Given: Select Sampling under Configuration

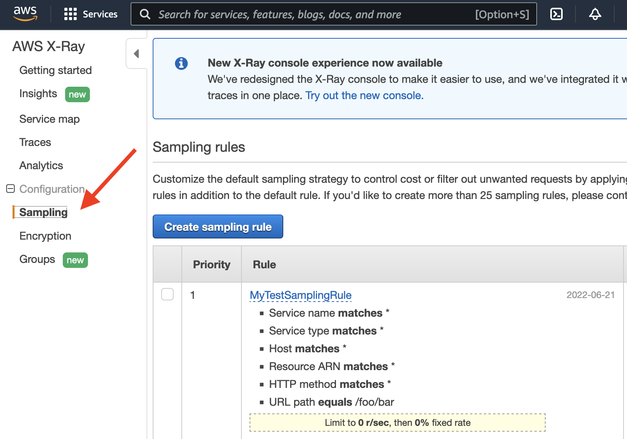Looking at the screenshot, I should click(x=43, y=213).
